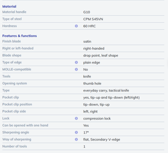Select the flat, Secondary V-edge value
Image resolution: width=168 pixels, height=153 pixels.
click(x=102, y=139)
